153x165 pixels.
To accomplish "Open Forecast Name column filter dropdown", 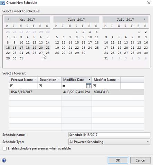I will pyautogui.click(x=35, y=80).
